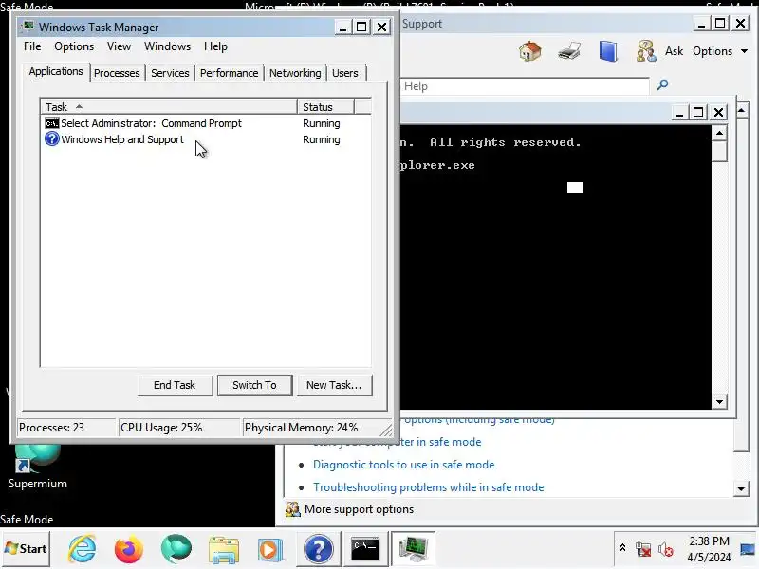Click the Command Prompt scrollbar thumb

(719, 151)
